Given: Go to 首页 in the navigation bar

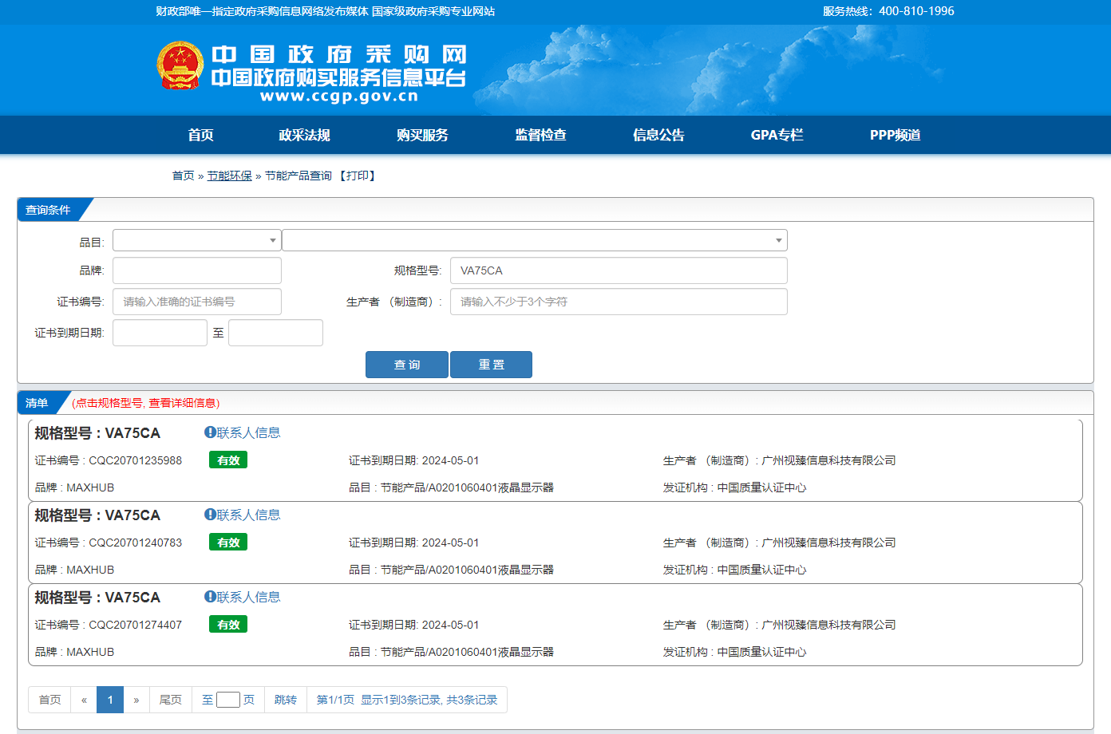Looking at the screenshot, I should pos(201,135).
